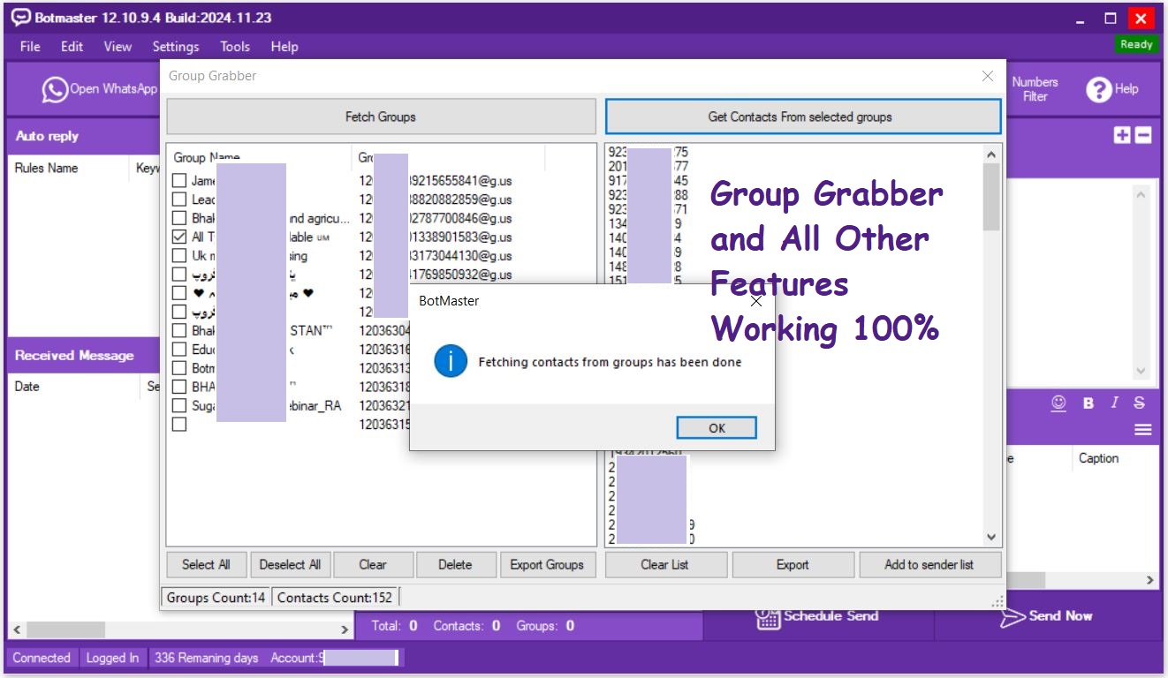Click the contacts list vertical scrollbar thumb
The width and height of the screenshot is (1168, 678).
coord(991,196)
